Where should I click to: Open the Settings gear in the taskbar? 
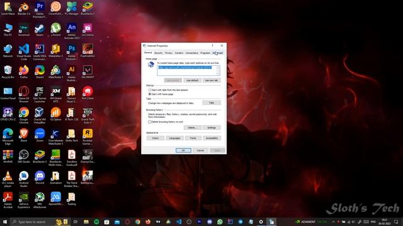[261, 222]
